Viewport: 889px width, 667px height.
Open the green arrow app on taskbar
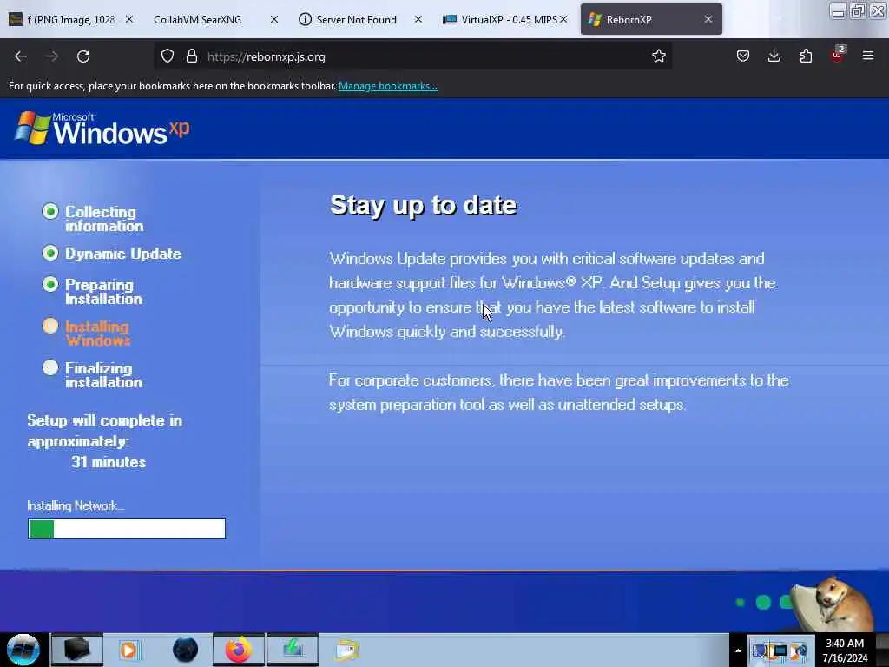[293, 650]
